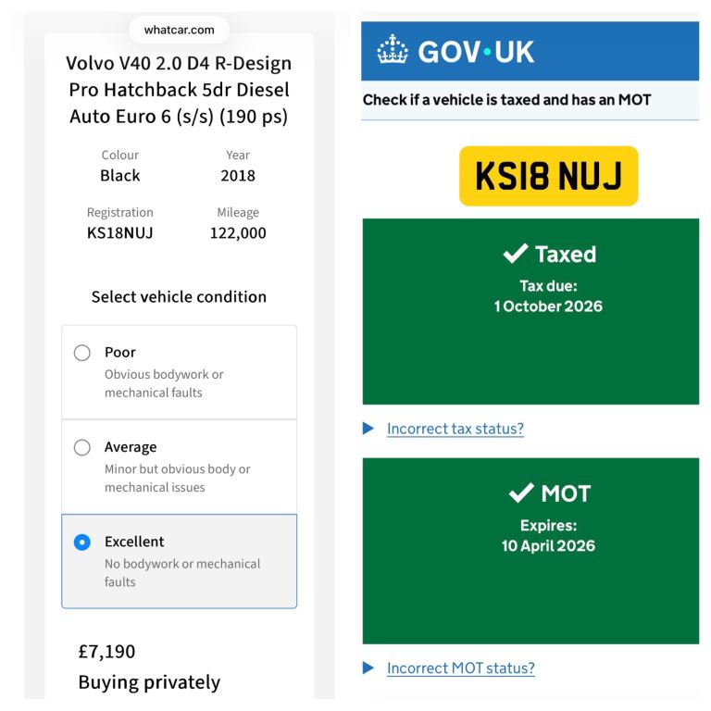The width and height of the screenshot is (711, 711).
Task: Click the 122,000 mileage value
Action: pos(238,232)
